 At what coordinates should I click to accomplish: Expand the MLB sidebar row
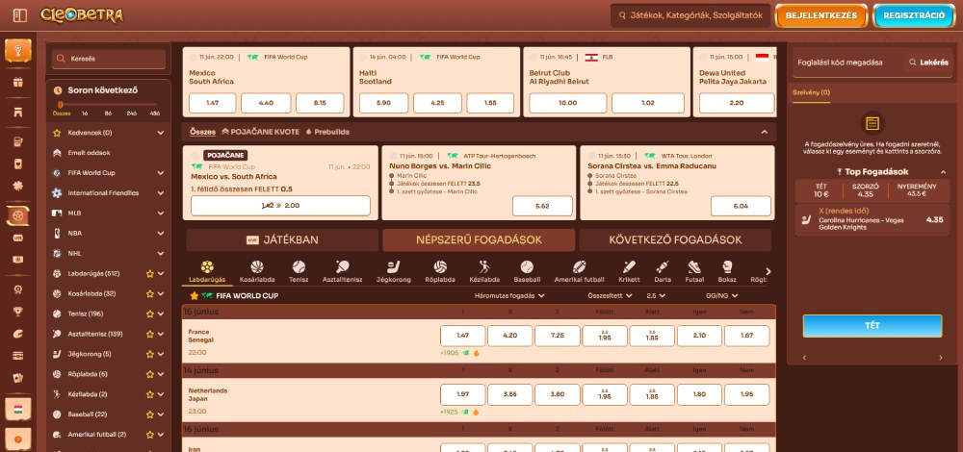(161, 213)
